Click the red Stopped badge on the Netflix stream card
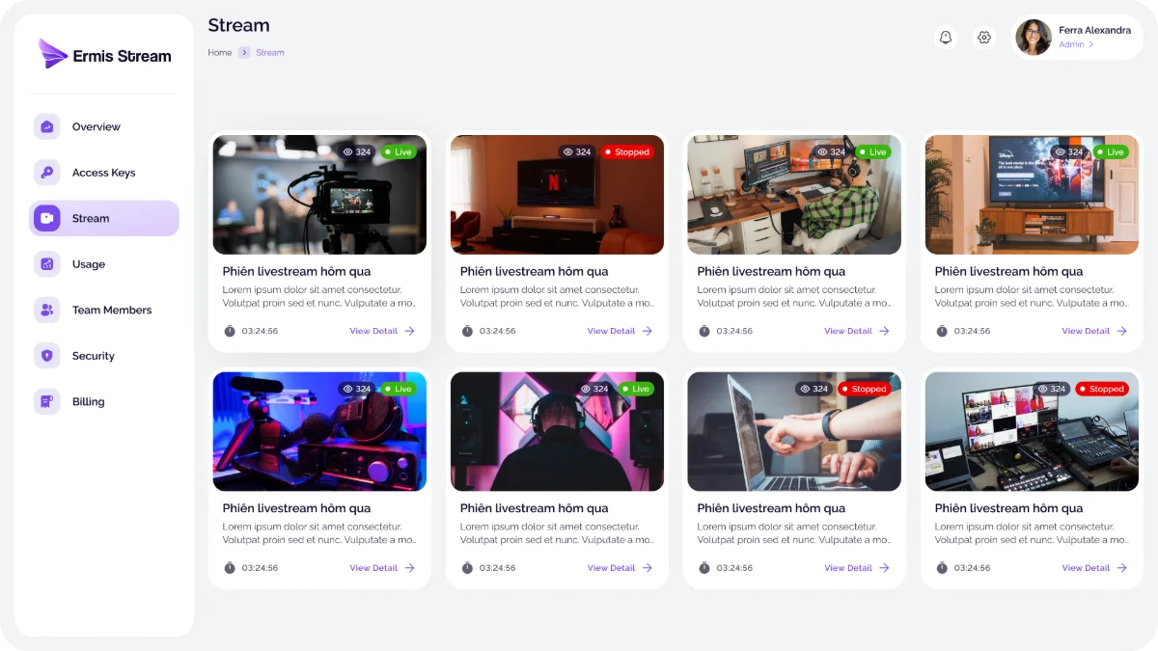 click(627, 151)
